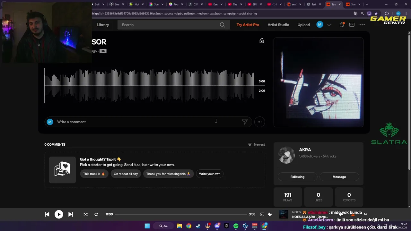This screenshot has width=411, height=231.
Task: Open the three-dot menu in the header
Action: tap(362, 25)
